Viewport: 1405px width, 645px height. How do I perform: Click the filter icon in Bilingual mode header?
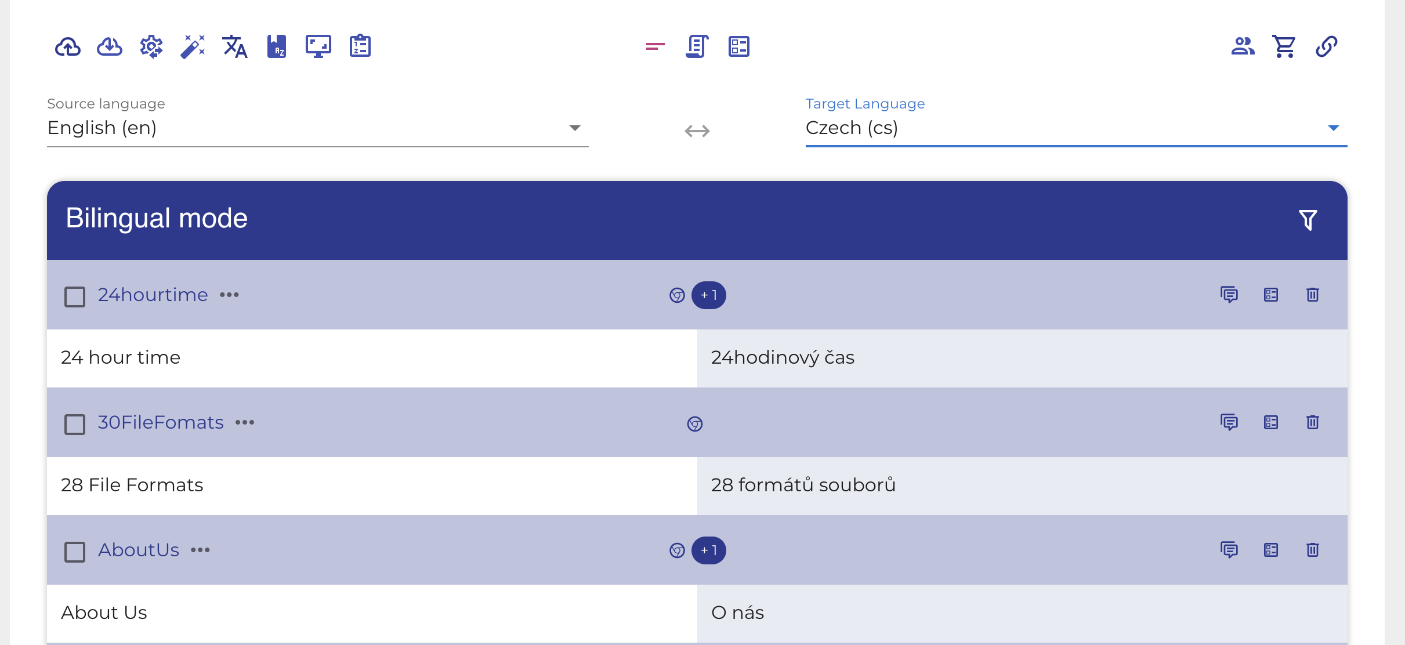[x=1308, y=220]
